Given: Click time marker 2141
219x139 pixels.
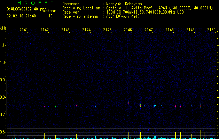Looking at the screenshot, I should pyautogui.click(x=24, y=30).
